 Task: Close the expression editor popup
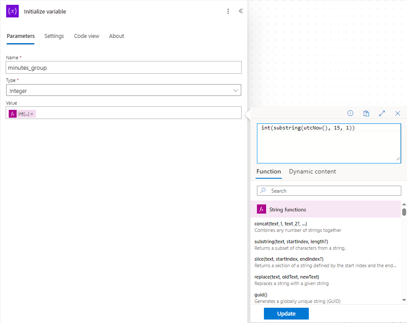point(397,113)
